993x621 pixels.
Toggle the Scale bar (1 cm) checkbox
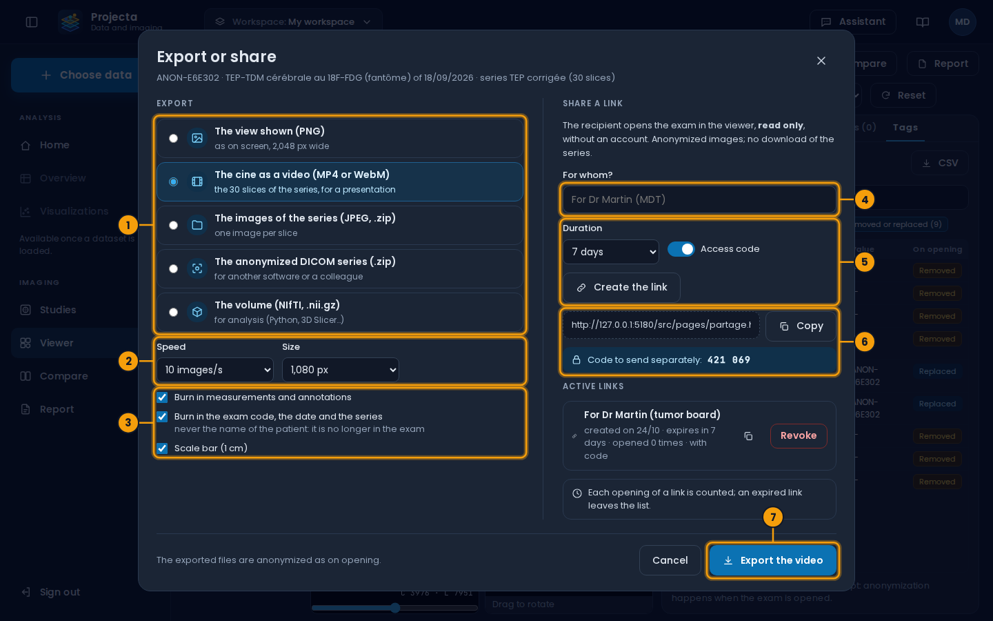pyautogui.click(x=162, y=448)
